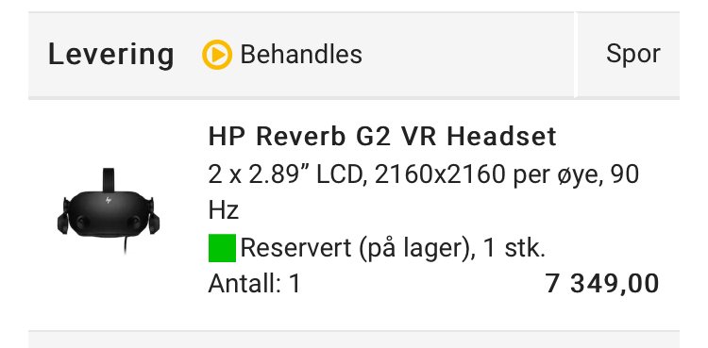
Task: Click the gray bar below the product row
Action: click(354, 339)
